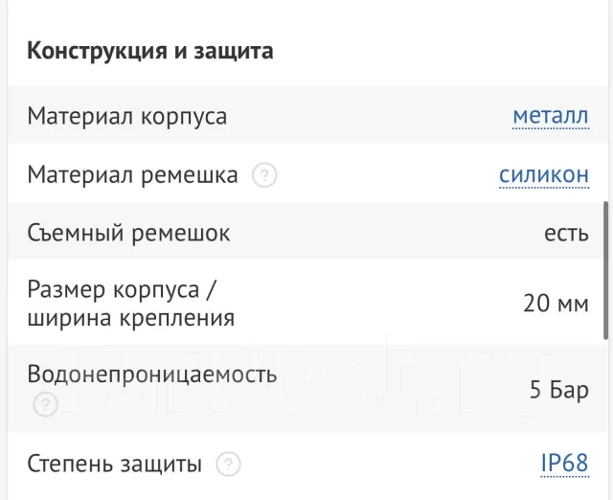This screenshot has height=500, width=613.
Task: Click the Материал корпуса label
Action: coord(127,116)
